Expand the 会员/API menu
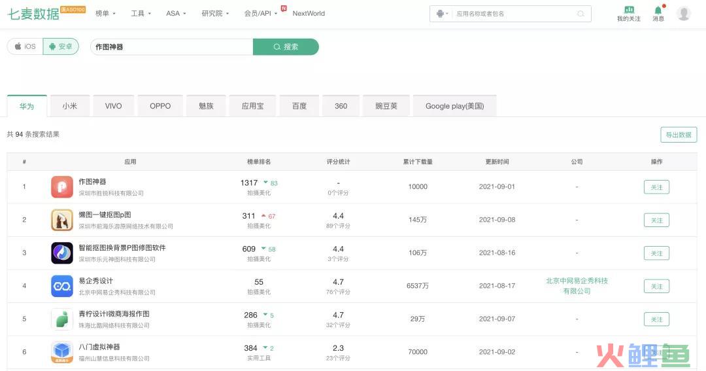This screenshot has height=371, width=706. (261, 14)
